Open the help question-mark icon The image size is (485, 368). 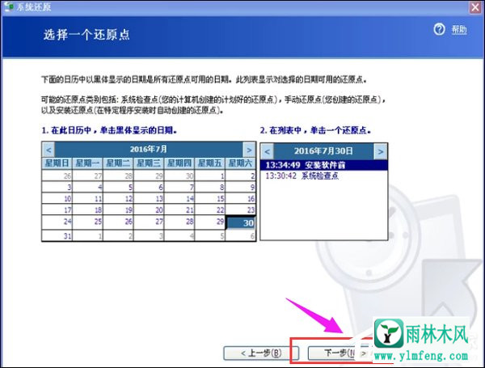click(439, 30)
